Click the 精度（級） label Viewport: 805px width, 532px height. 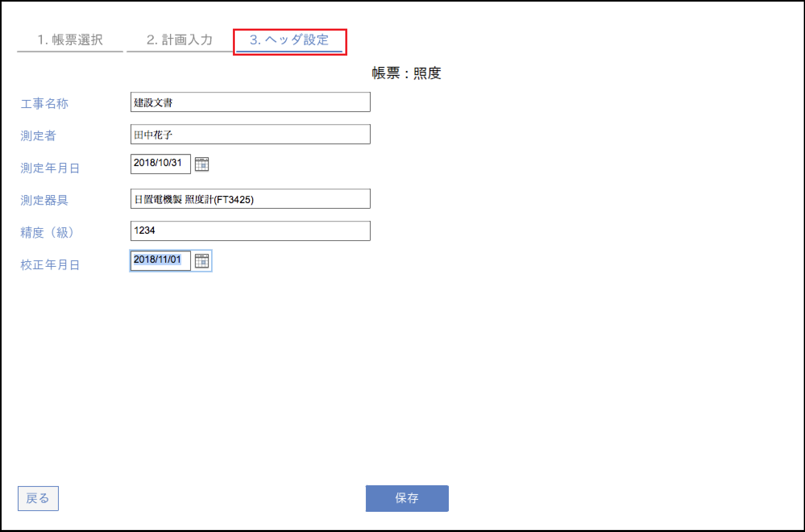click(x=47, y=233)
